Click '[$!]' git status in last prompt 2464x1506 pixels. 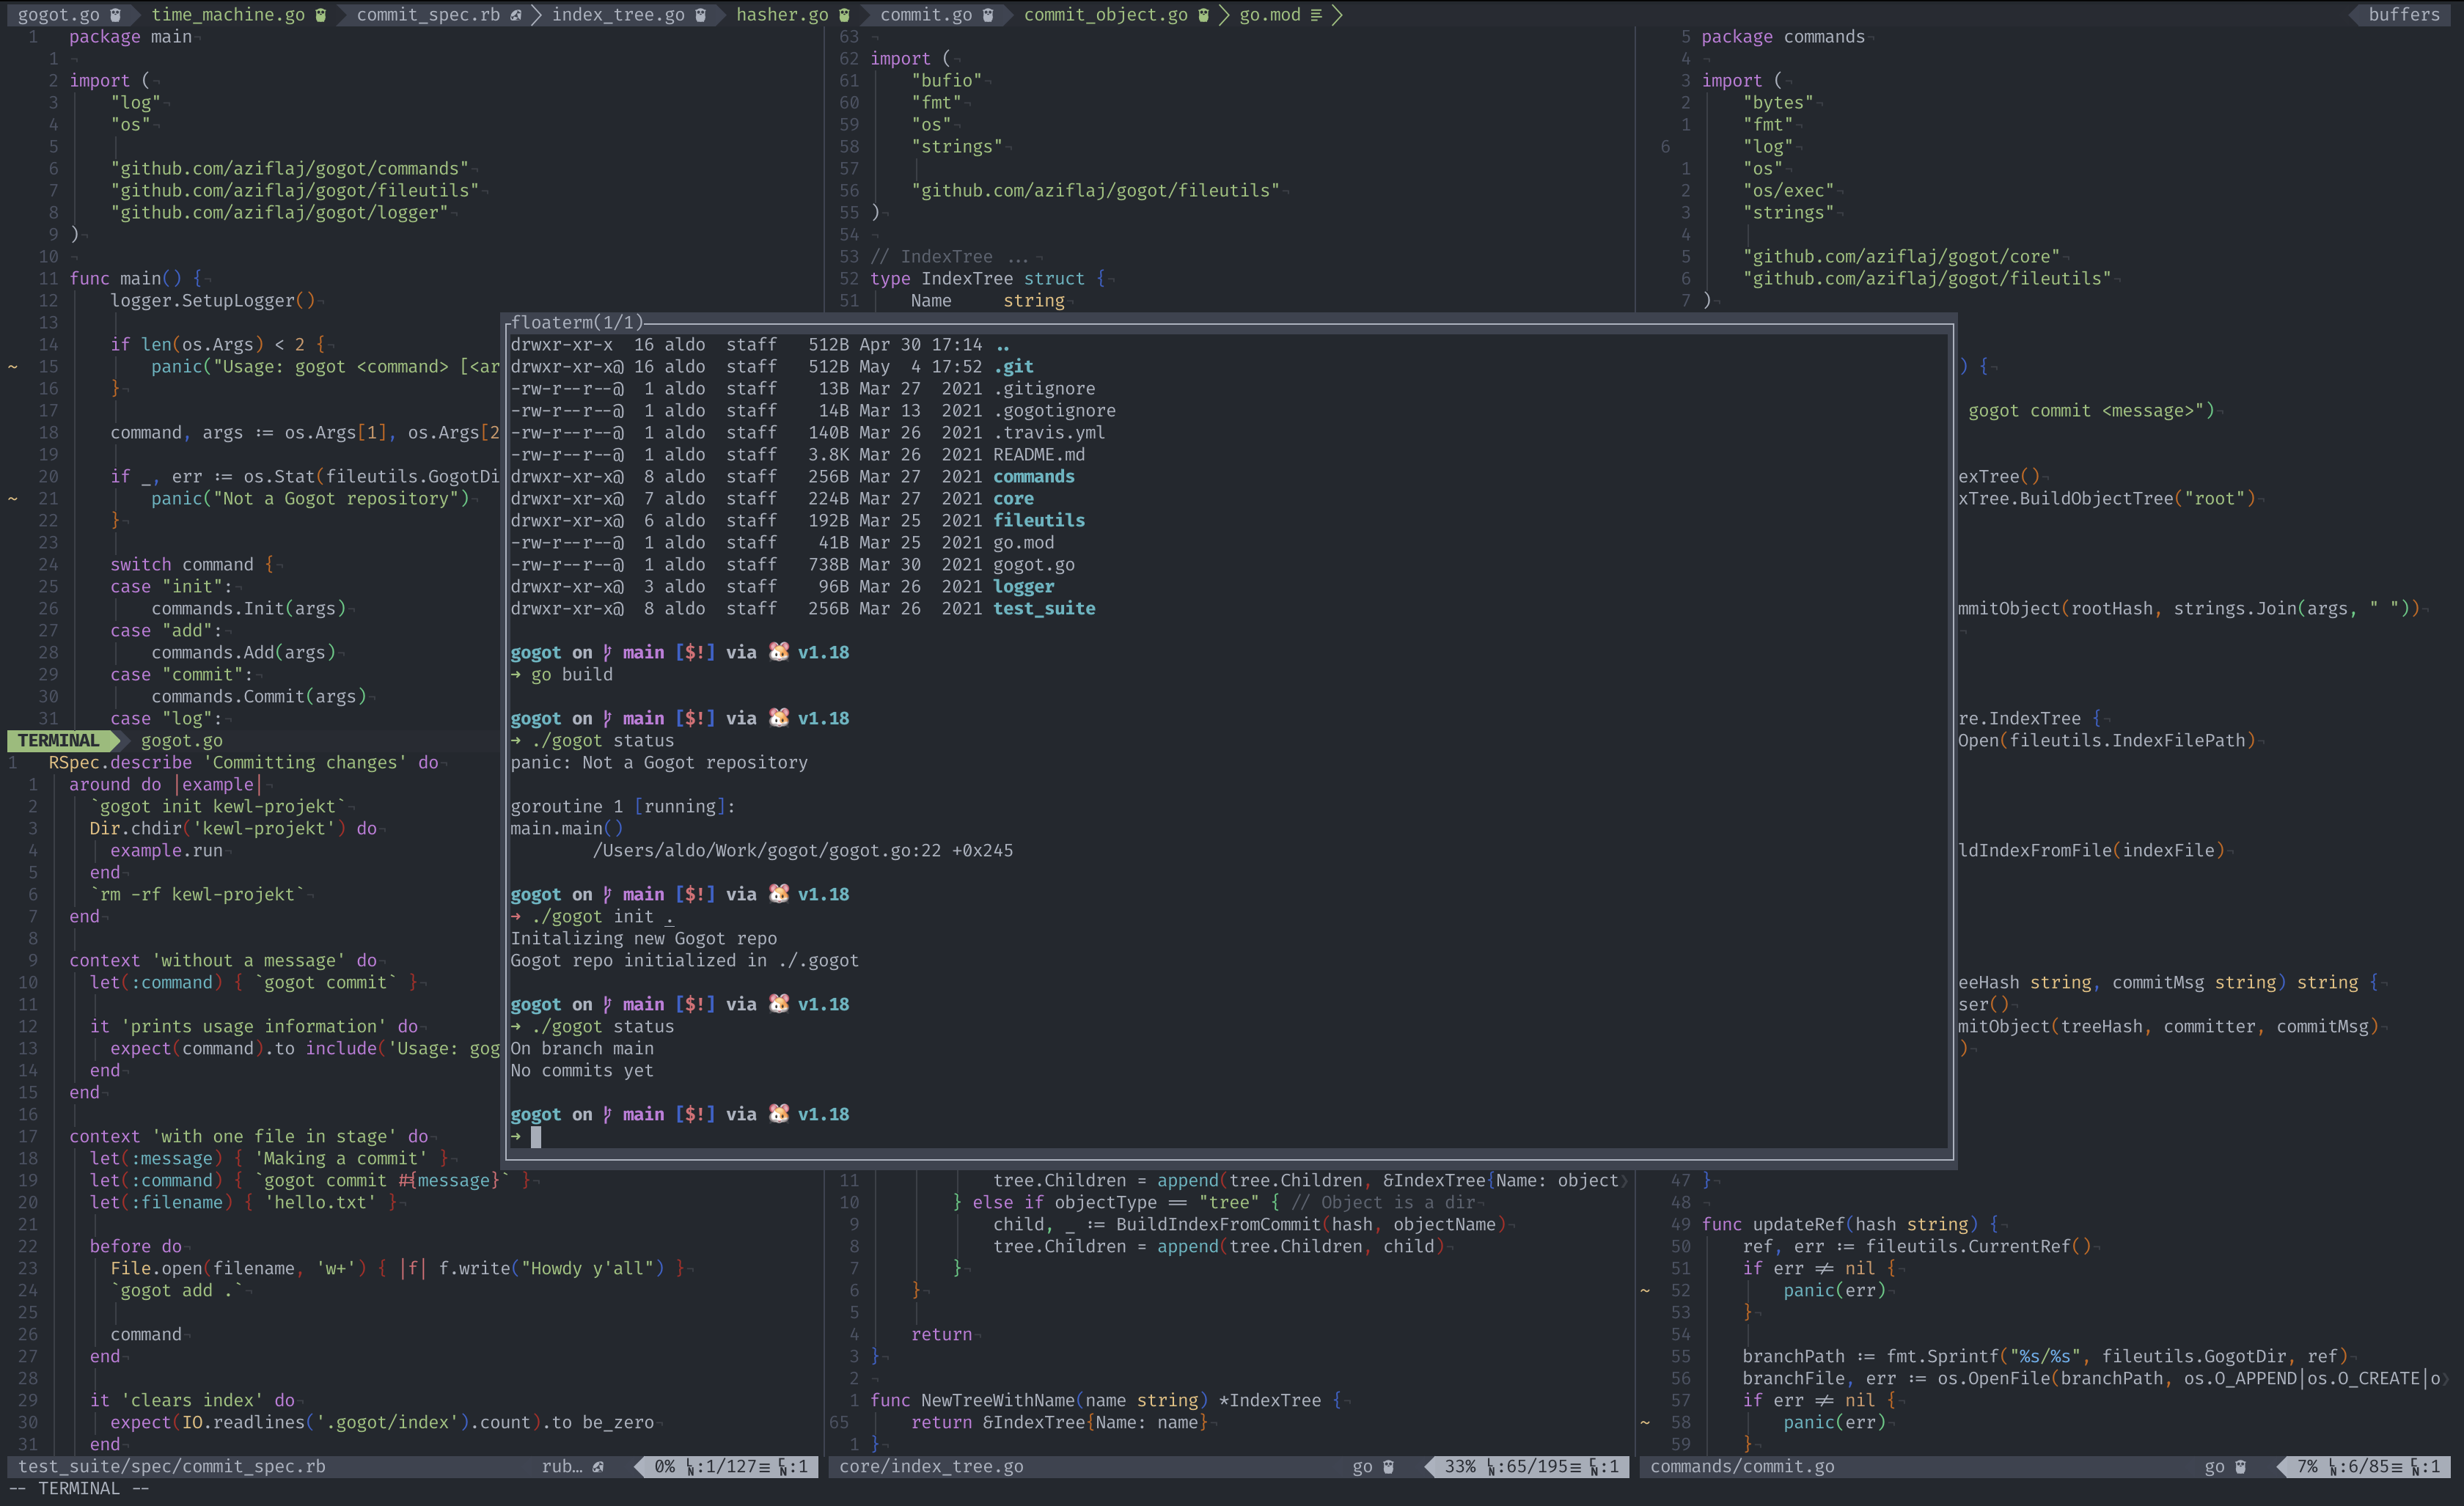[695, 1114]
